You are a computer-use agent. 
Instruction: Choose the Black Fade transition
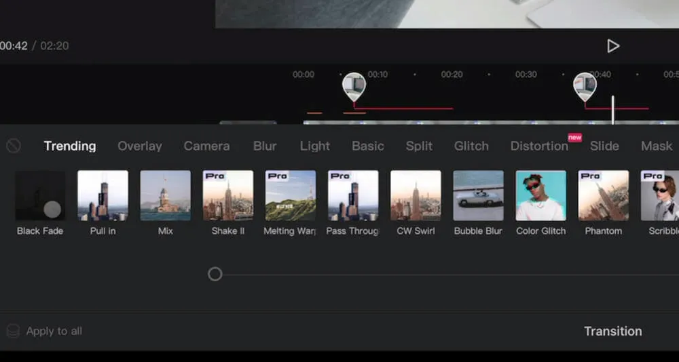[x=40, y=196]
